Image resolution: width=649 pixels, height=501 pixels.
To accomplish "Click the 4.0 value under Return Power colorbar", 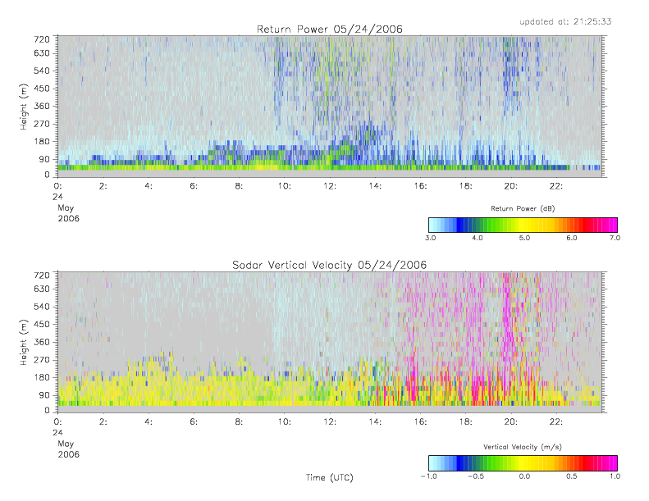I will (x=478, y=238).
